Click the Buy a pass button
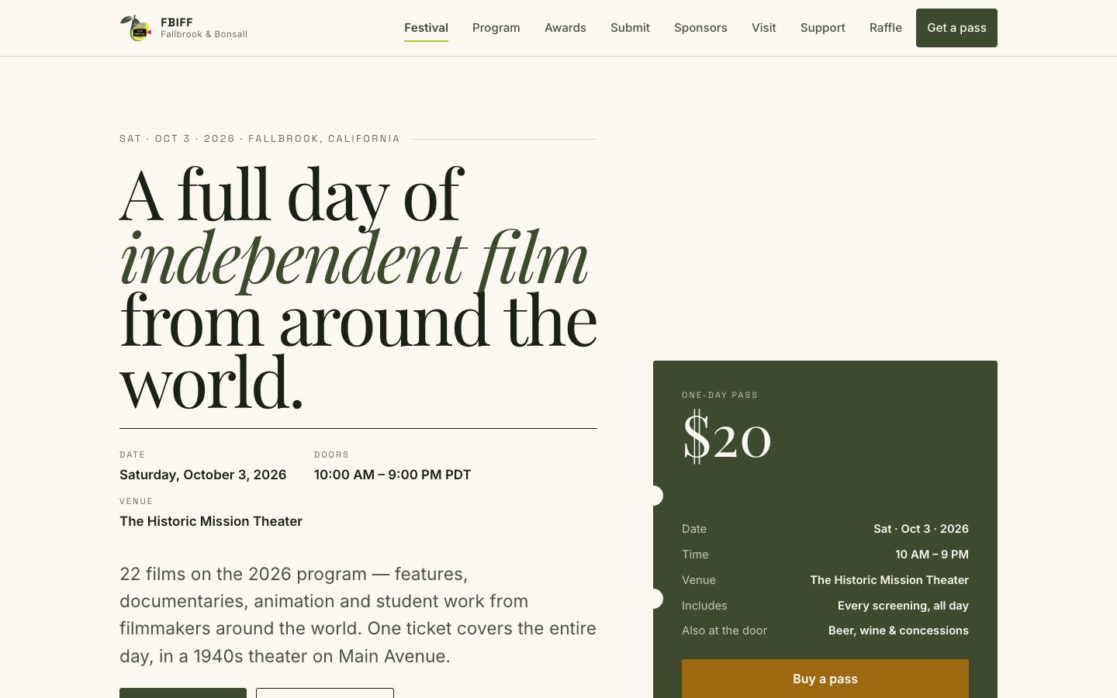 [x=825, y=679]
